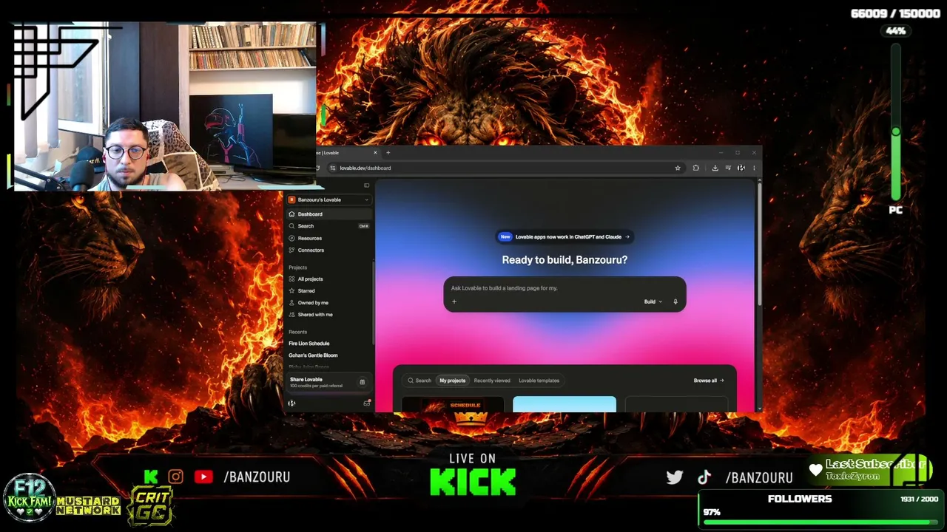Go to Dashboard in the sidebar

328,214
